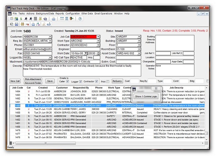Open the Background Data menu
Image resolution: width=216 pixels, height=156 pixels.
[x=45, y=14]
